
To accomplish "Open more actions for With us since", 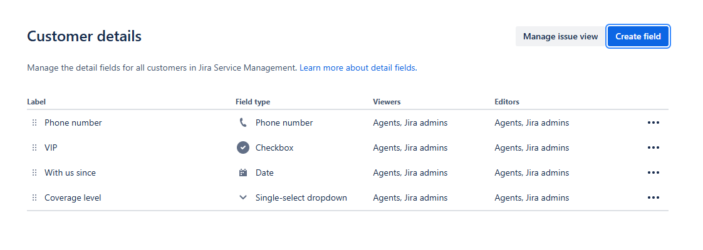I will click(x=654, y=172).
